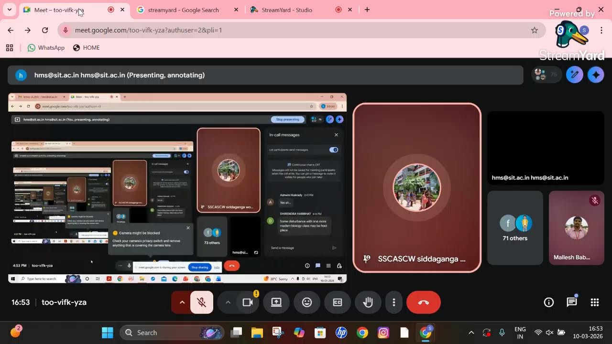The image size is (612, 344).
Task: Reload the Meet page
Action: tap(45, 30)
